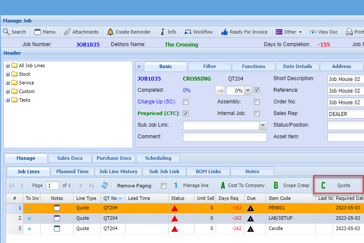This screenshot has height=243, width=364.
Task: Click the Search magnifier icon
Action: pos(6,32)
